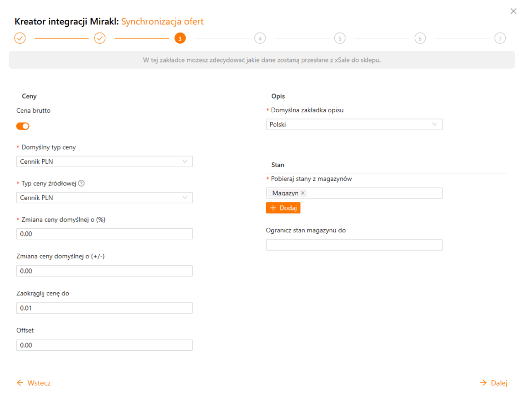Toggle the Cena brutto switch
The width and height of the screenshot is (521, 398).
[x=23, y=126]
